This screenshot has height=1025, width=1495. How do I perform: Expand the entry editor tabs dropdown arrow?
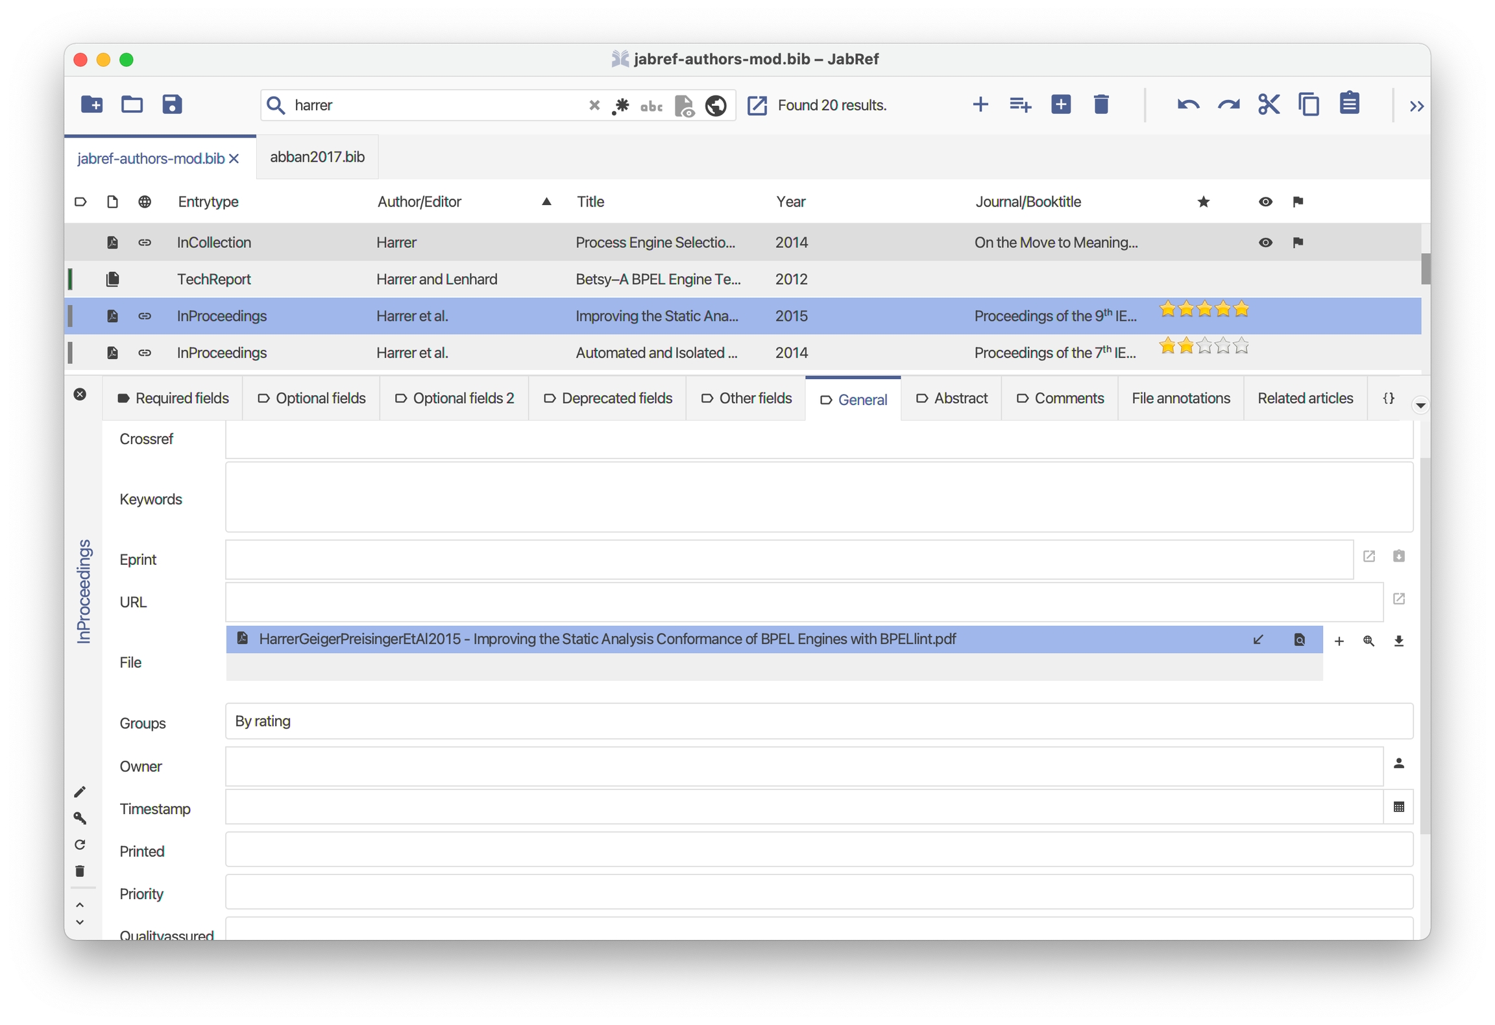tap(1420, 406)
